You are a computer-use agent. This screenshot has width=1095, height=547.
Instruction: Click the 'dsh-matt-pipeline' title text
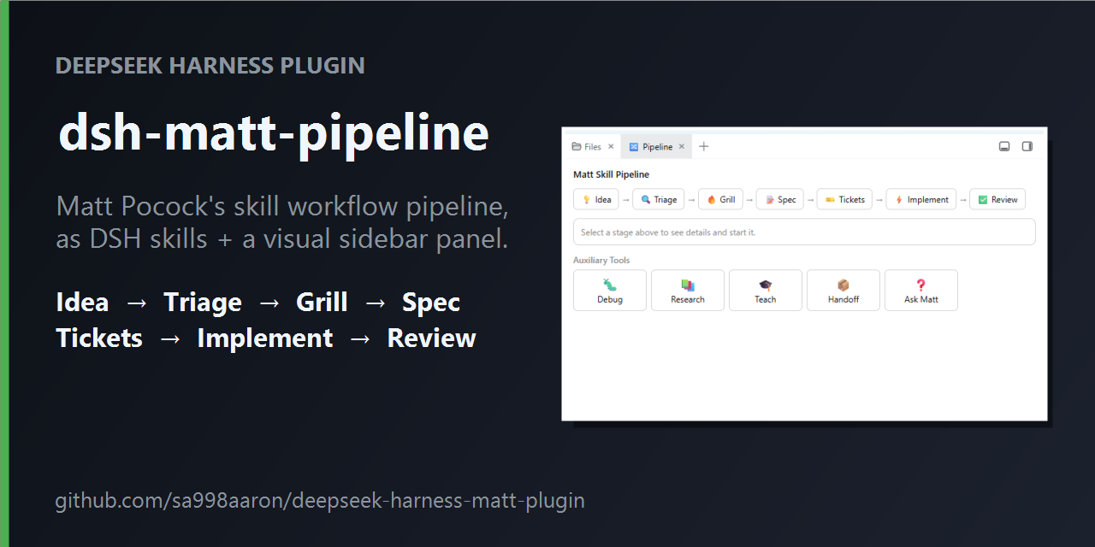[274, 133]
